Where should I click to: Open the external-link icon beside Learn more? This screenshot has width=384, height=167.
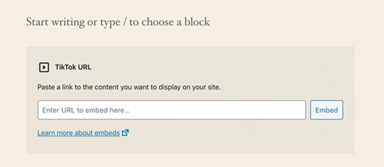[125, 133]
